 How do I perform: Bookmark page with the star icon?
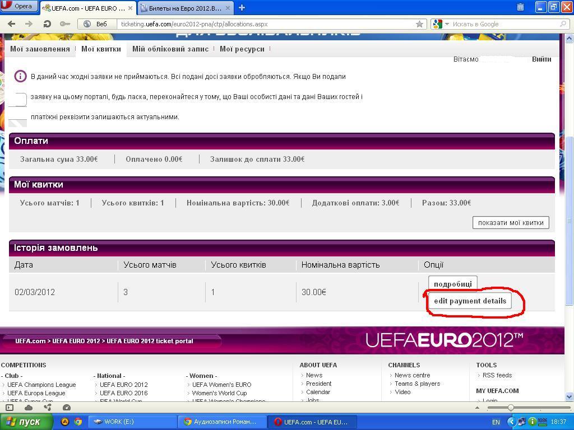(x=419, y=24)
